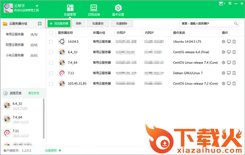Screen dimensions: 245x155
Task: Click 检查更新 link
Action: [x=53, y=151]
